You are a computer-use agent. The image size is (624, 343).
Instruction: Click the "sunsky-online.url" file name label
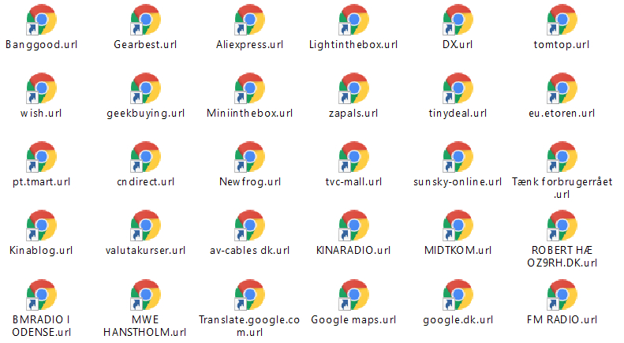pos(458,181)
